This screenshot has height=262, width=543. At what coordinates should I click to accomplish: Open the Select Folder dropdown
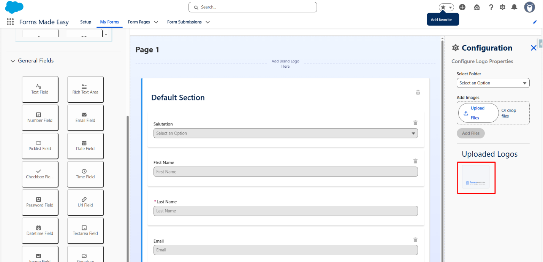coord(493,83)
